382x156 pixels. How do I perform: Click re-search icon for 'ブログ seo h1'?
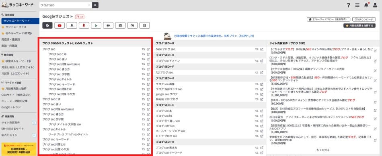pos(257,116)
